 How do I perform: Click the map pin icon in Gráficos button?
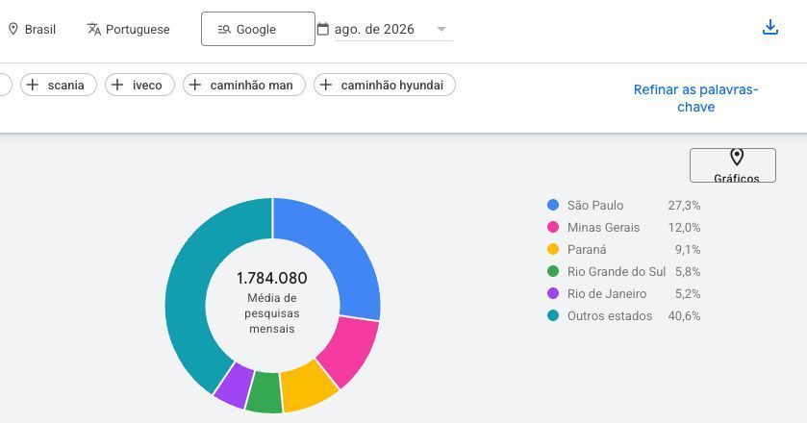(737, 157)
